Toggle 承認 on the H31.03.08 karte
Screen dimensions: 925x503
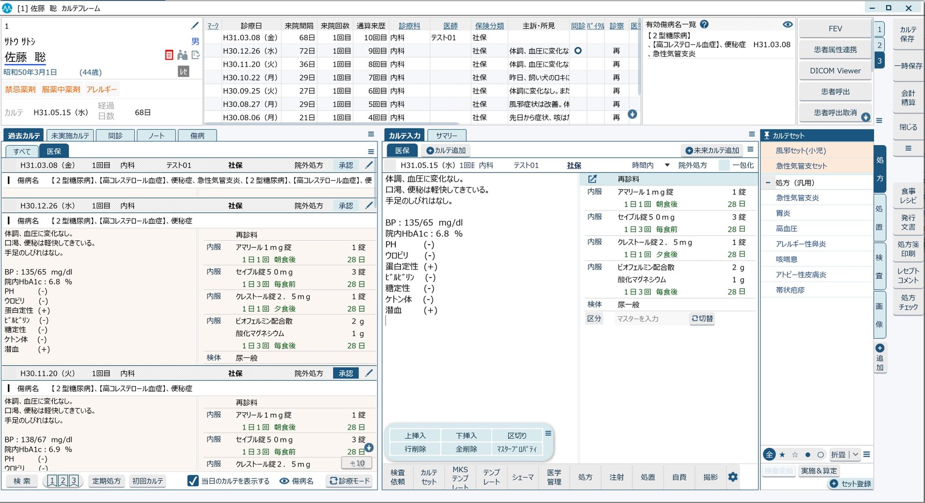(x=345, y=165)
